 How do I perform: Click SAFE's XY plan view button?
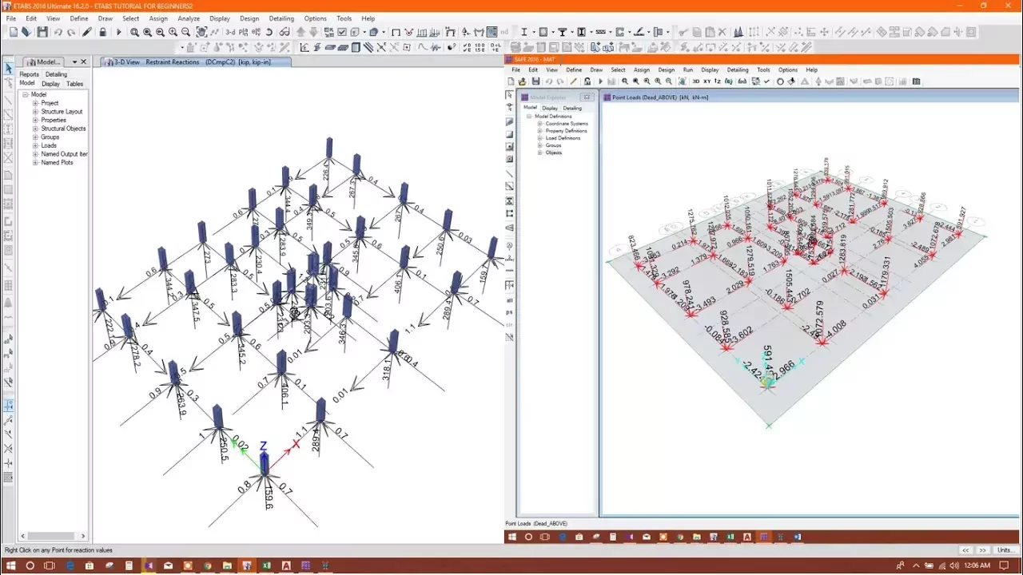tap(707, 81)
